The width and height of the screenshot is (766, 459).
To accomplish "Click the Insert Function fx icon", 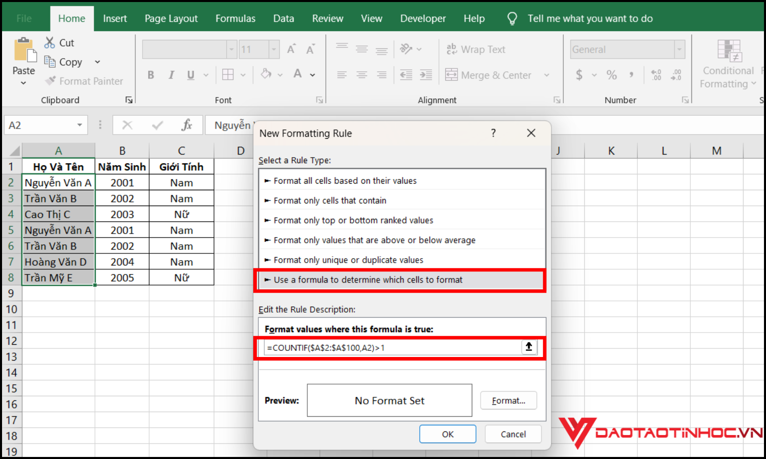I will point(186,125).
